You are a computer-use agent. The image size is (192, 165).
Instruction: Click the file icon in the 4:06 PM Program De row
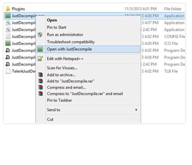[8, 57]
